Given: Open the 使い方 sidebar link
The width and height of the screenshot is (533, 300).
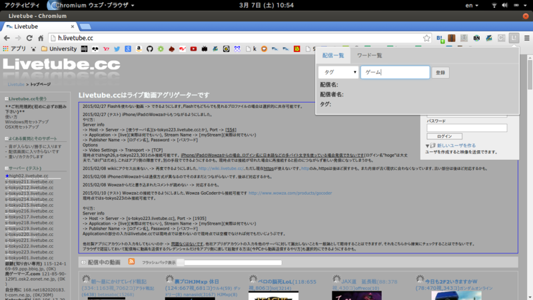Looking at the screenshot, I should click(x=11, y=117).
